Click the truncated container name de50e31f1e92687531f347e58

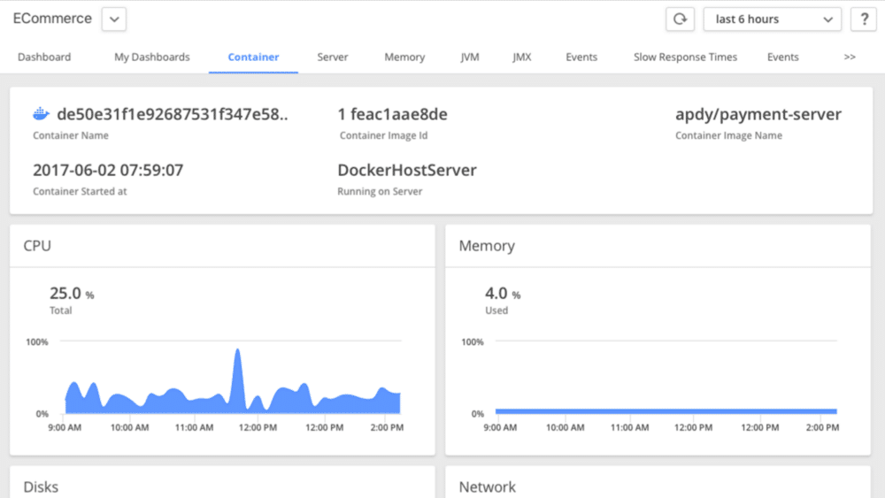[x=173, y=114]
